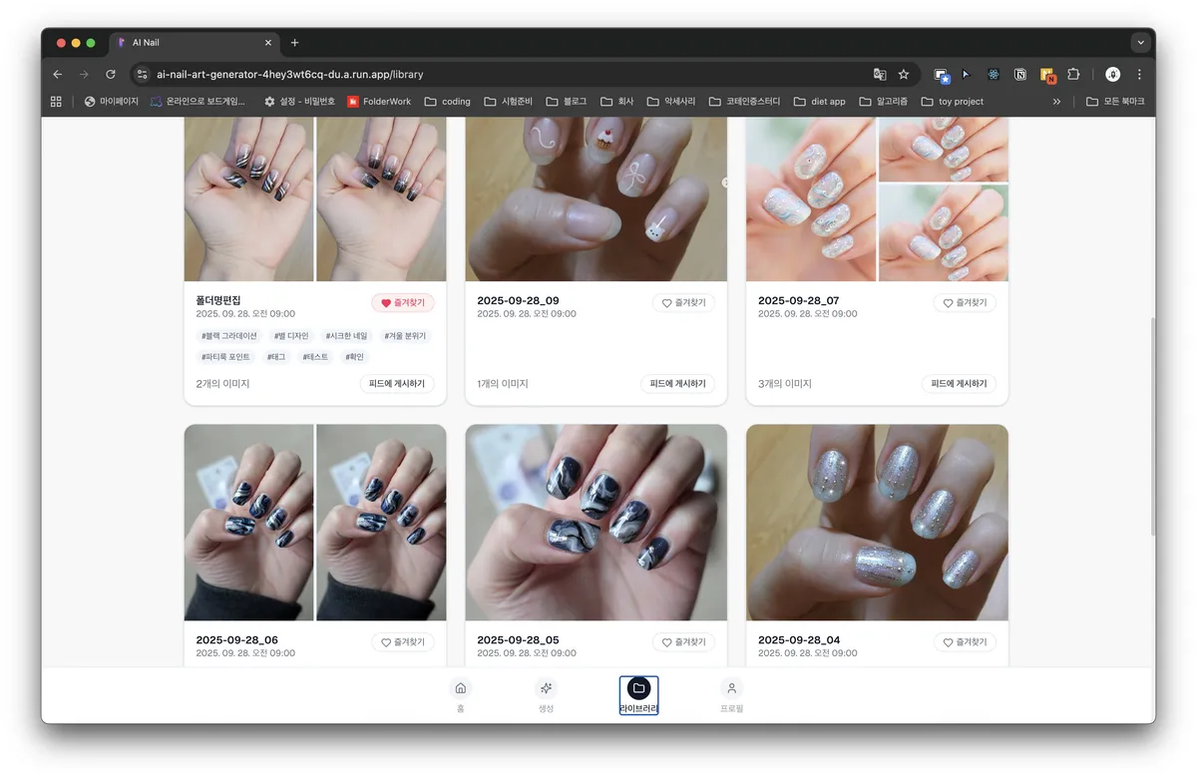Open the Notion web clipper extension with orange badge
Viewport: 1197px width, 778px height.
click(1047, 75)
